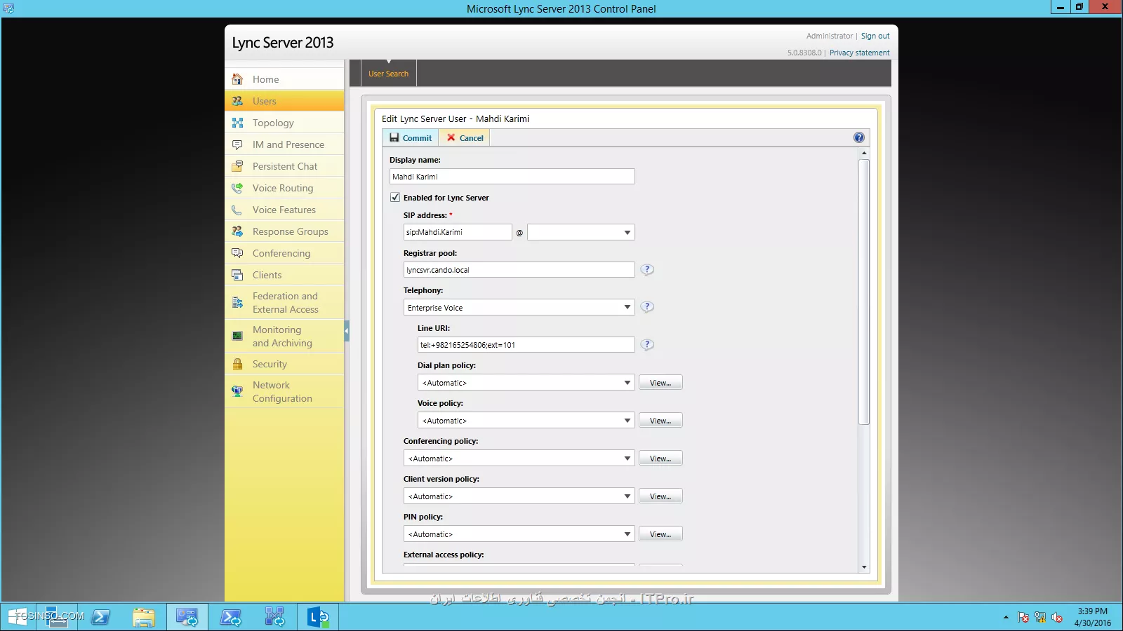This screenshot has width=1123, height=631.
Task: Click the Federation and External Access icon
Action: (237, 303)
